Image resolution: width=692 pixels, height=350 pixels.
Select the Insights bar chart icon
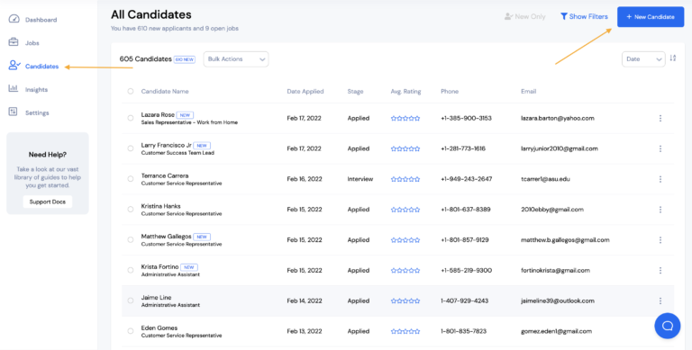coord(14,88)
